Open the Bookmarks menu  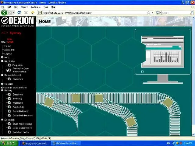point(35,7)
